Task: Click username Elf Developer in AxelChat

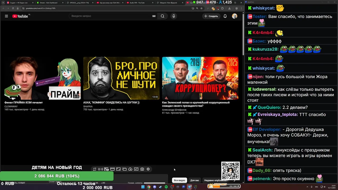Action: pos(267,130)
